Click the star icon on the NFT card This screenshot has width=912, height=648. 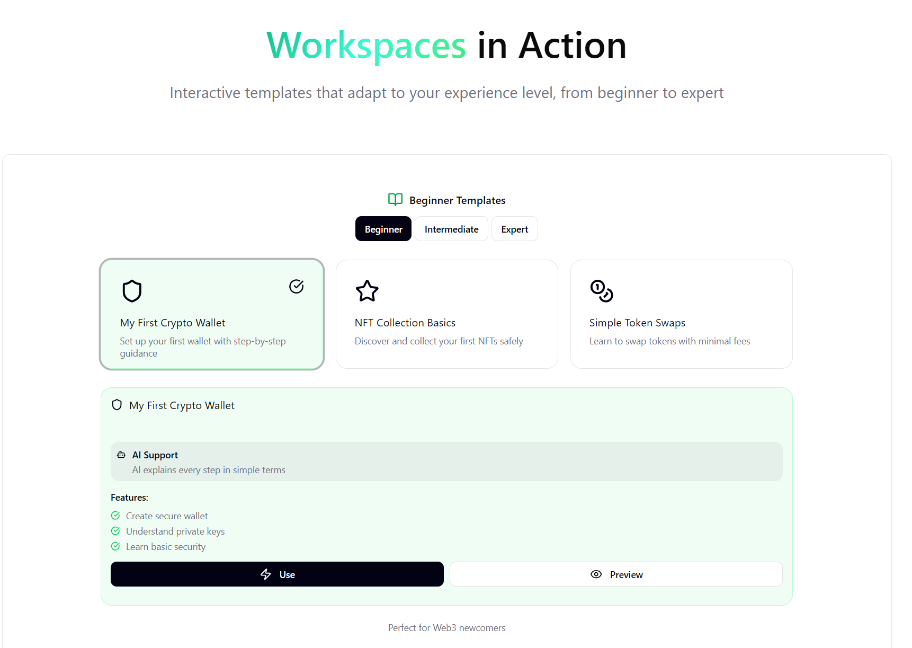(367, 291)
